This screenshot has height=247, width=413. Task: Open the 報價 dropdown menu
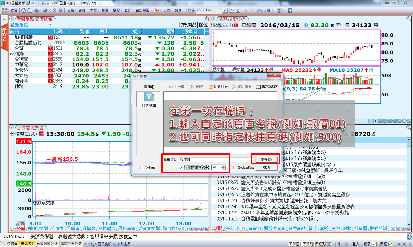click(106, 10)
